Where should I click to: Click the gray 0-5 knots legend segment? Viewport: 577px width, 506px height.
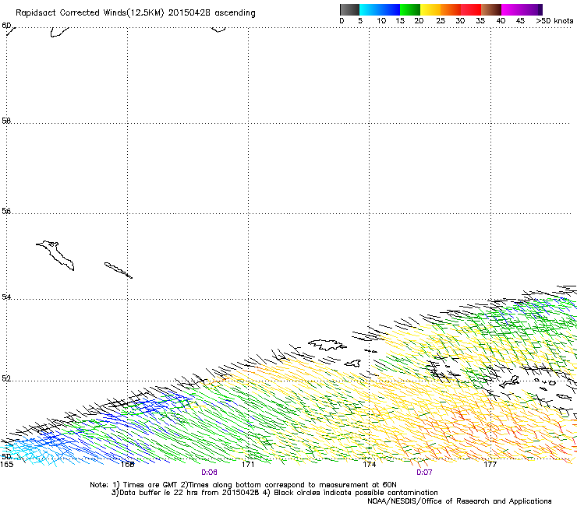(x=349, y=9)
